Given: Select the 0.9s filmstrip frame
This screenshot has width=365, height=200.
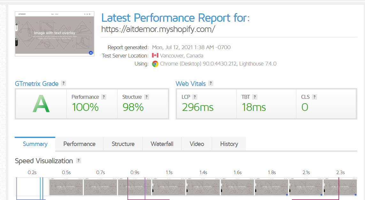Looking at the screenshot, I should pos(134,187).
